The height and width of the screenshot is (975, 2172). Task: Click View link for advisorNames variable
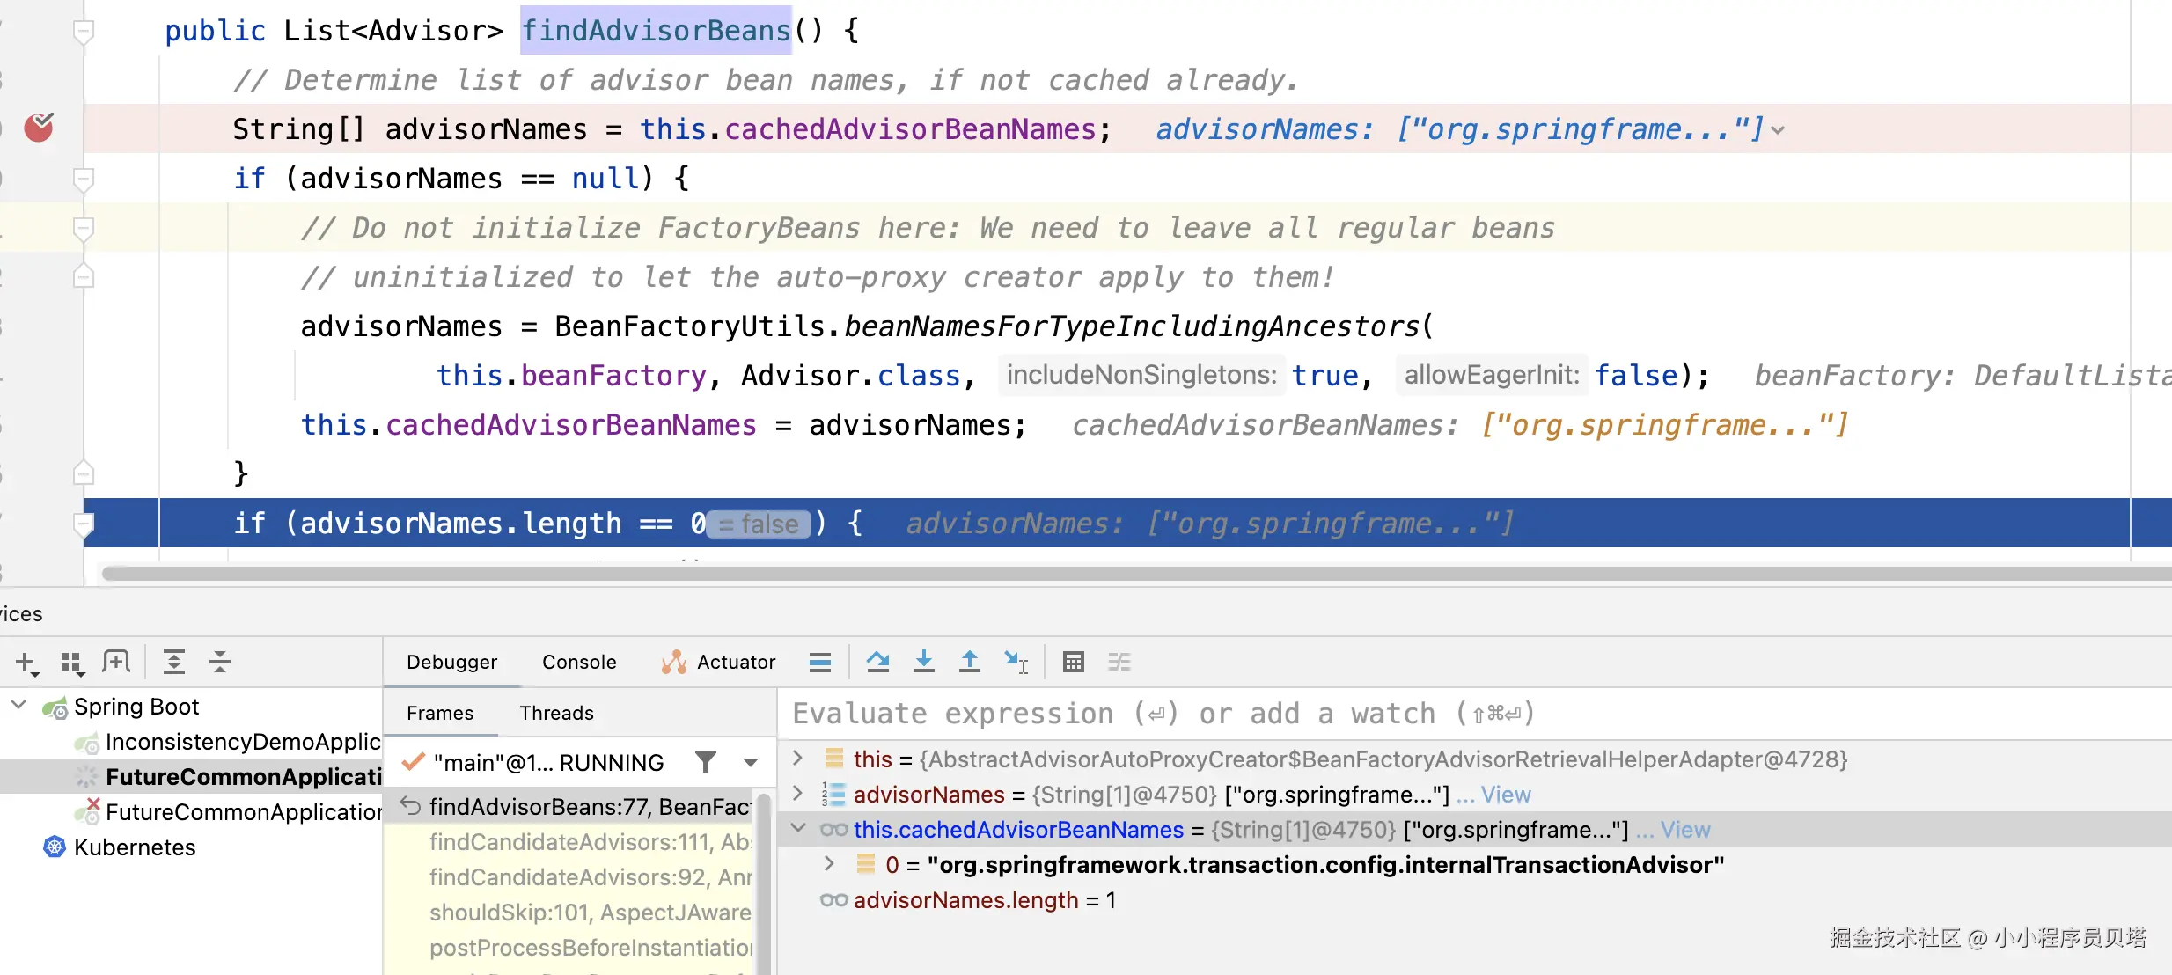1505,795
